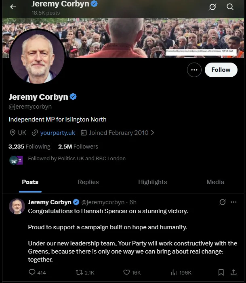Open the yourparty.uk link
The height and width of the screenshot is (283, 246).
[x=57, y=132]
